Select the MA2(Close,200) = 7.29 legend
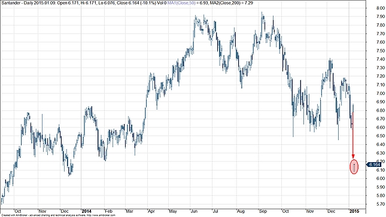Screen dimensions: 386x217 [x=232, y=3]
